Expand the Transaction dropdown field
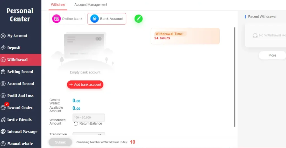This screenshot has width=286, height=148. pyautogui.click(x=89, y=134)
